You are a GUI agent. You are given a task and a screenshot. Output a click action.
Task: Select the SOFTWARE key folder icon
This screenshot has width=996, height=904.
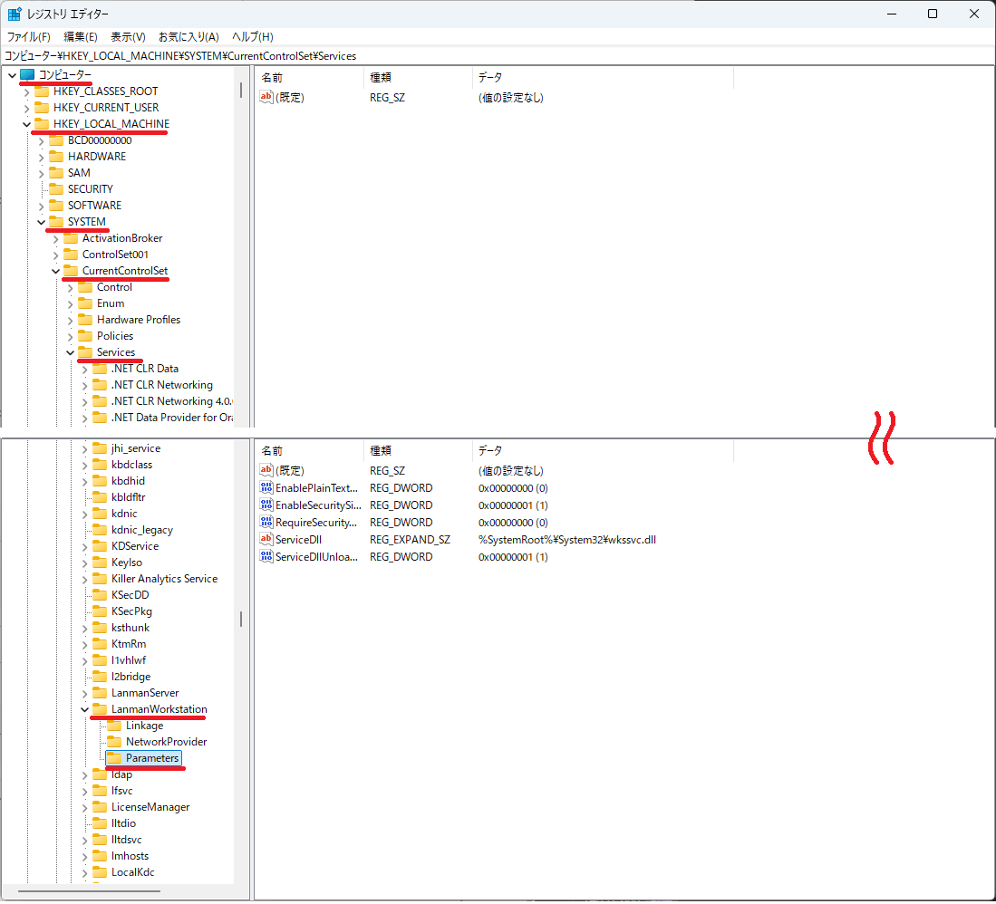tap(56, 206)
